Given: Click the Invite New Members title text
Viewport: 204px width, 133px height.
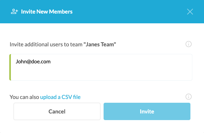Looking at the screenshot, I should 47,12.
